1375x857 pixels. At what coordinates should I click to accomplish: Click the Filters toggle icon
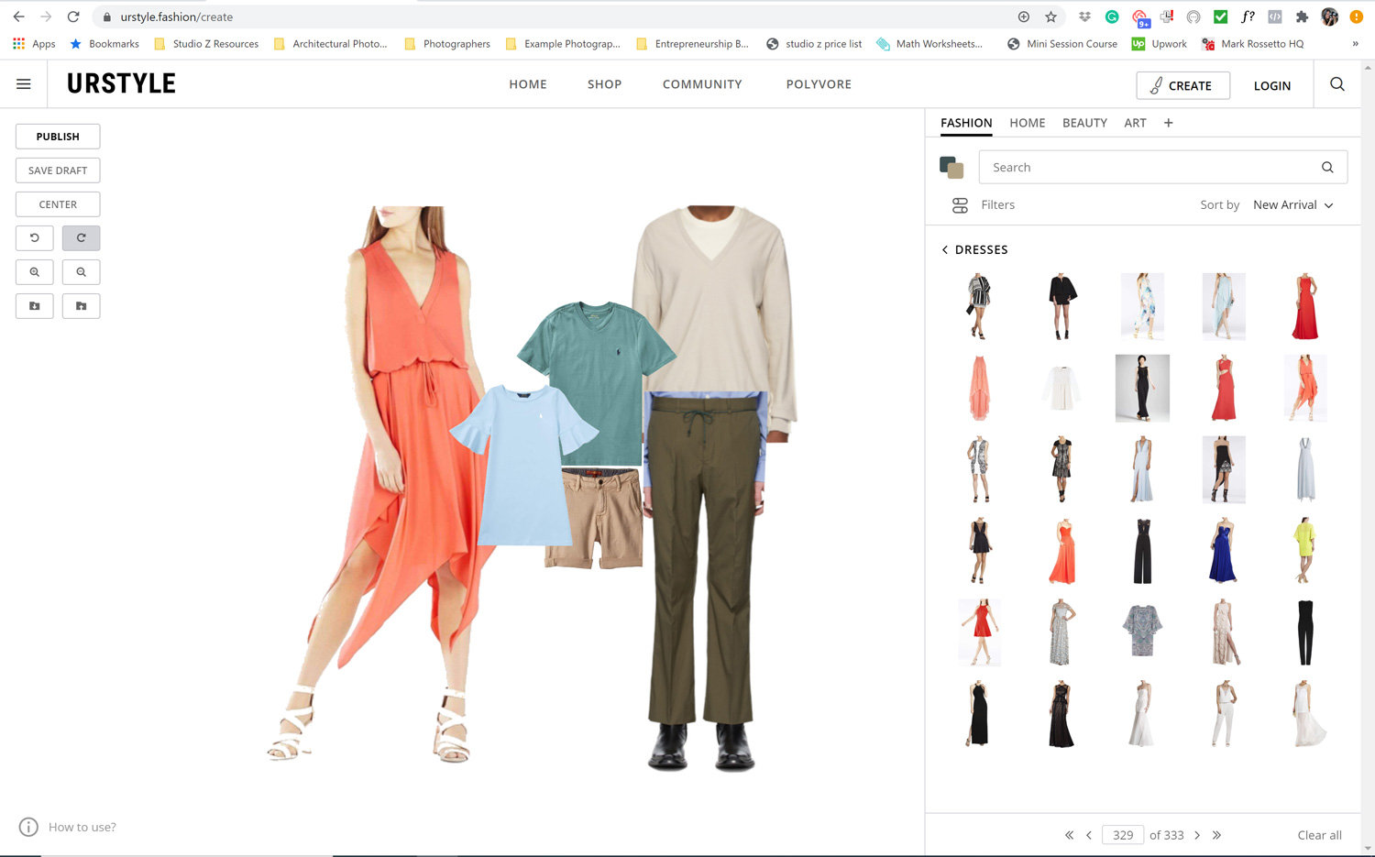(960, 205)
